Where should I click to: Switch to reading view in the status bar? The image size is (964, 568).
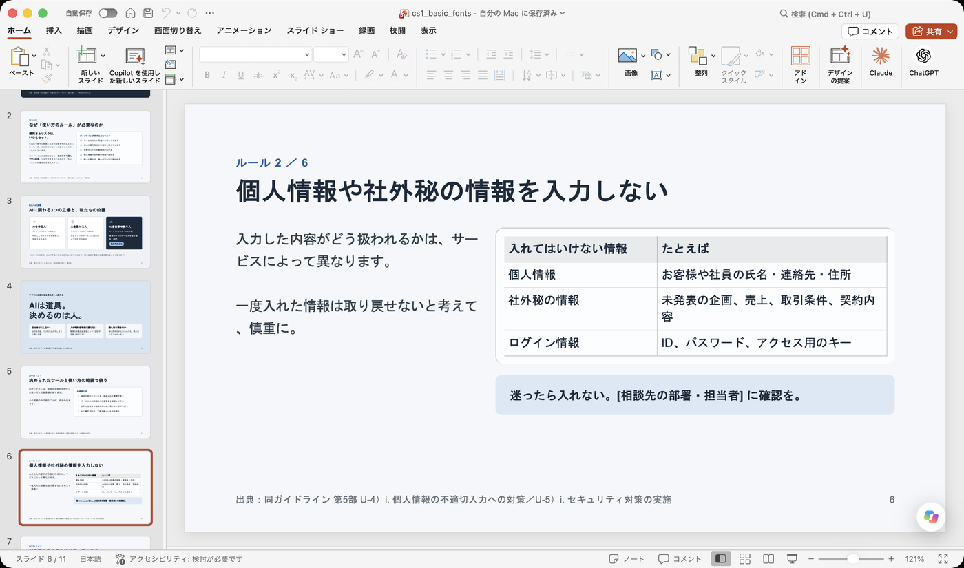click(768, 558)
